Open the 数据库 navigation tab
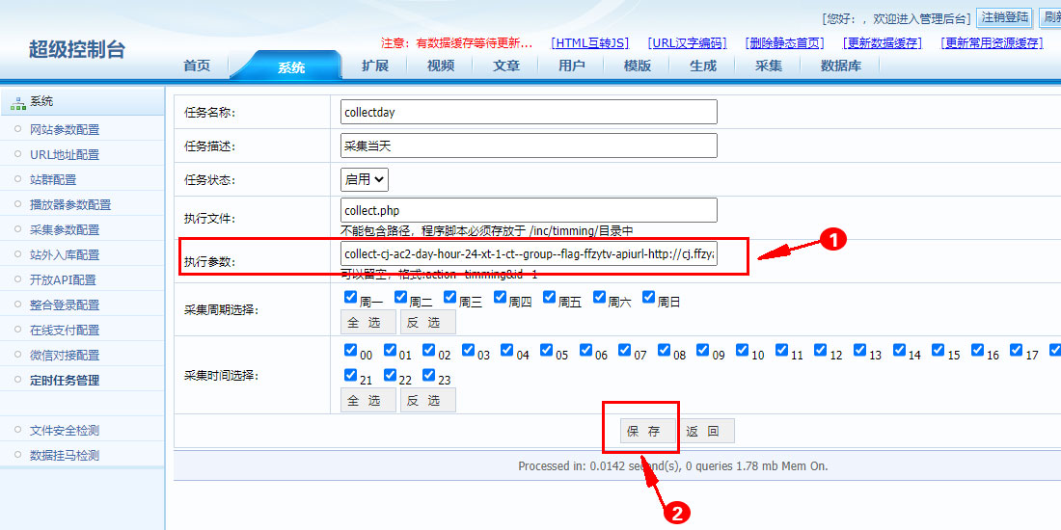 click(x=841, y=66)
